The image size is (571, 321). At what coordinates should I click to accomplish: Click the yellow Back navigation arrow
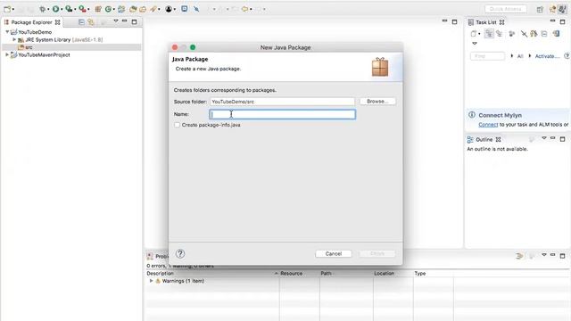click(244, 9)
